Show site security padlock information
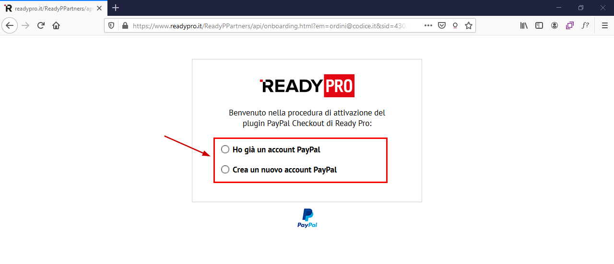 124,26
